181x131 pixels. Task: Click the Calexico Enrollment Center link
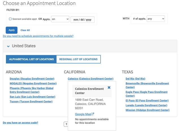[x=90, y=79]
